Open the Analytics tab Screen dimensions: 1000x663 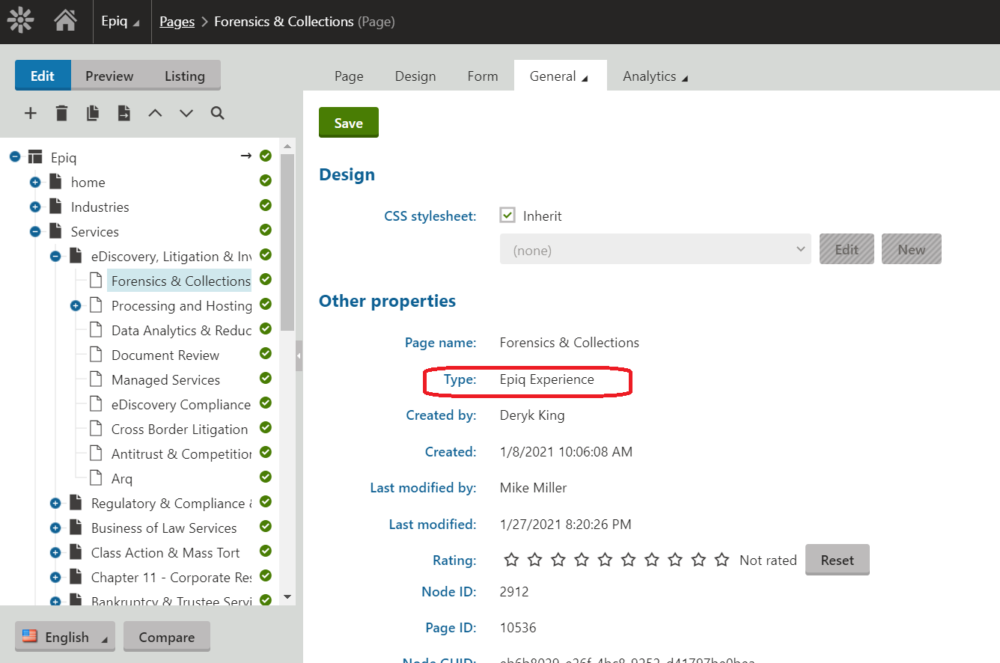655,76
